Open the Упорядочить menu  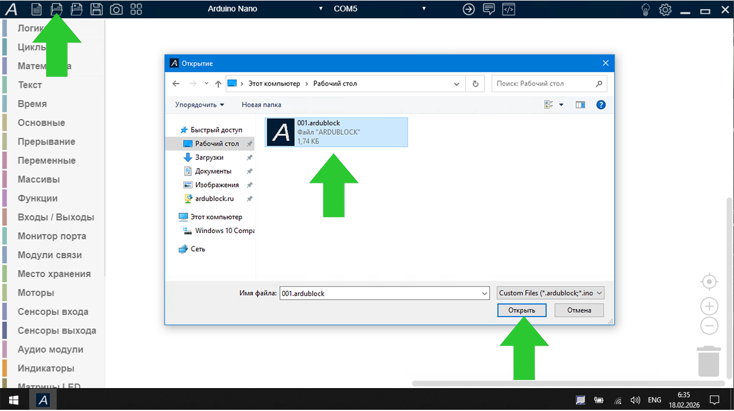200,105
